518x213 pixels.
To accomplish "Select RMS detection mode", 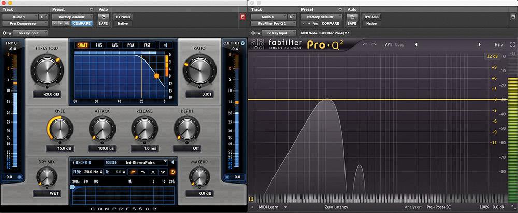I will [x=99, y=45].
